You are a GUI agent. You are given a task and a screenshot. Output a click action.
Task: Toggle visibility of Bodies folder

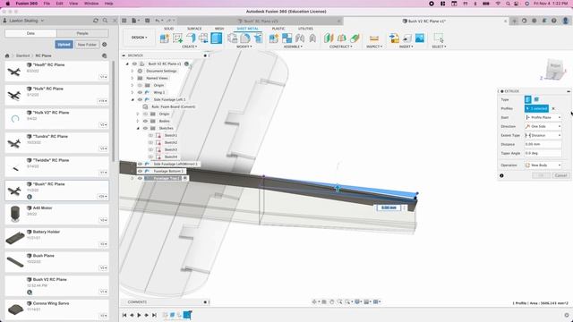coord(145,122)
